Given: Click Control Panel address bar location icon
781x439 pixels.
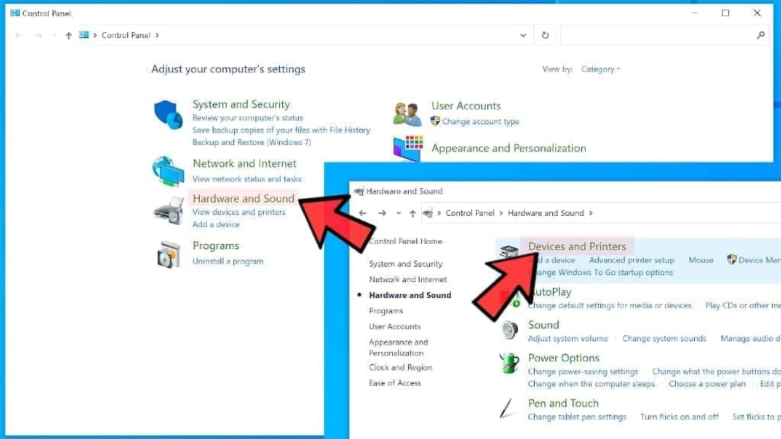Looking at the screenshot, I should (84, 35).
